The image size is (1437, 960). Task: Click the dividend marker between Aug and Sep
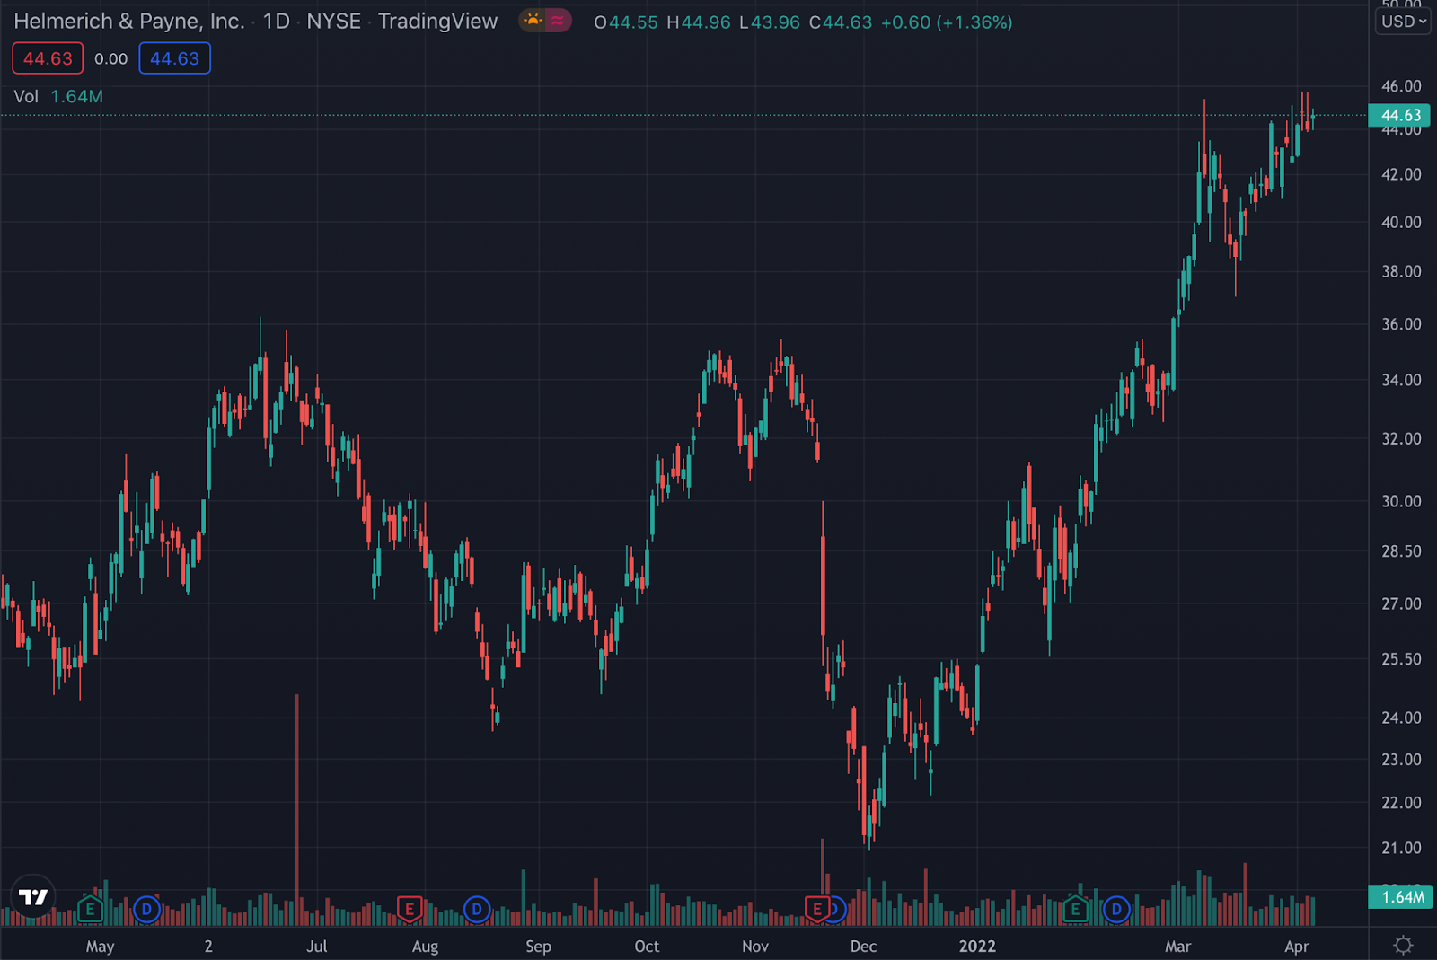coord(476,910)
